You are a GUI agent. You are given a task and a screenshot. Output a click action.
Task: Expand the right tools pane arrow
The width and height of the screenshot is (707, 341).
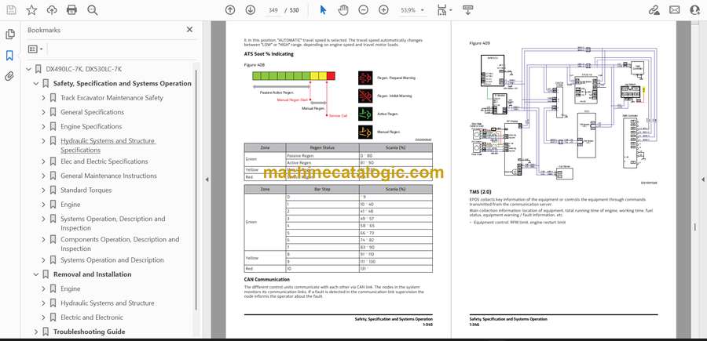point(702,180)
